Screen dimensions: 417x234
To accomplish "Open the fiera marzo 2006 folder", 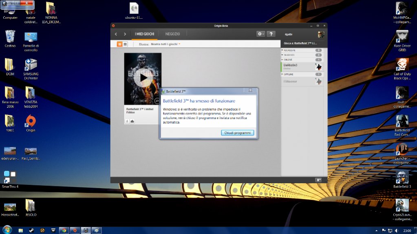I will pyautogui.click(x=10, y=97).
